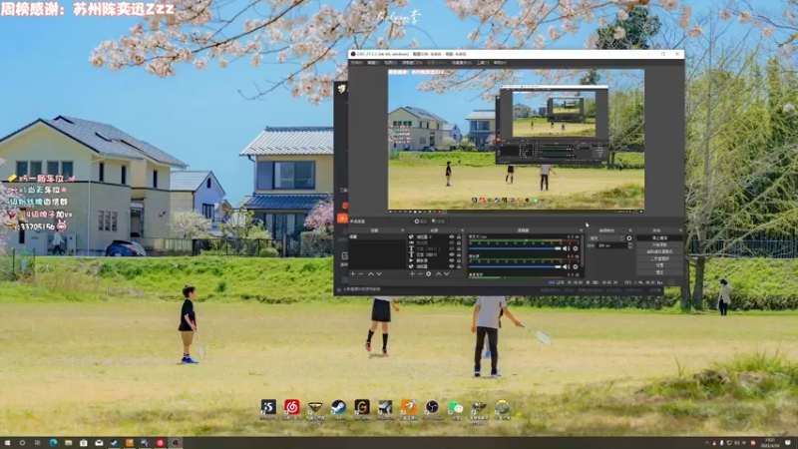Image resolution: width=798 pixels, height=449 pixels.
Task: Click 启动虚拟摄像机 Start Virtual Camera button
Action: coord(659,251)
